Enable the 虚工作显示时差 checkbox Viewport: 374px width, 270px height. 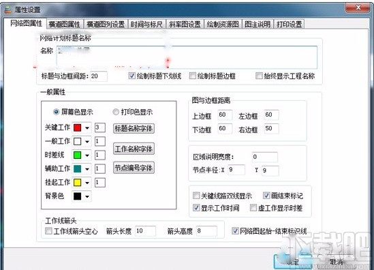253,207
